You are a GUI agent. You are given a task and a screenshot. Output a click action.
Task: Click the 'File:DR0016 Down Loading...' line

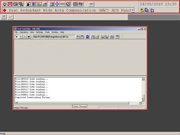(x=31, y=87)
